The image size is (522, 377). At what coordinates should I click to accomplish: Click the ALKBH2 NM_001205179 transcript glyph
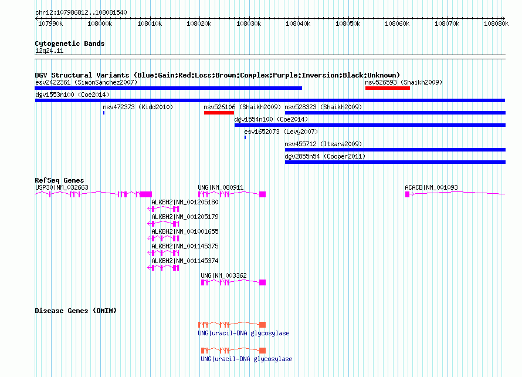pos(164,224)
